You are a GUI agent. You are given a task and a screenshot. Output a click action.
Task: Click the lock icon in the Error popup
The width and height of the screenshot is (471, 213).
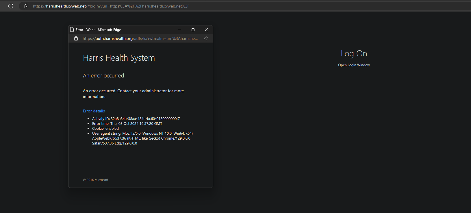(76, 38)
